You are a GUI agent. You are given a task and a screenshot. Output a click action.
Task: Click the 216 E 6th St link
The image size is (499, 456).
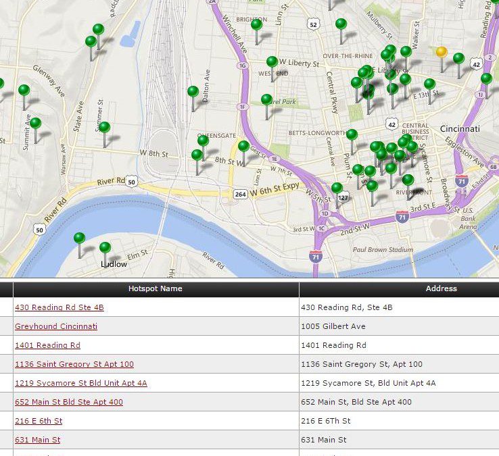pyautogui.click(x=39, y=421)
